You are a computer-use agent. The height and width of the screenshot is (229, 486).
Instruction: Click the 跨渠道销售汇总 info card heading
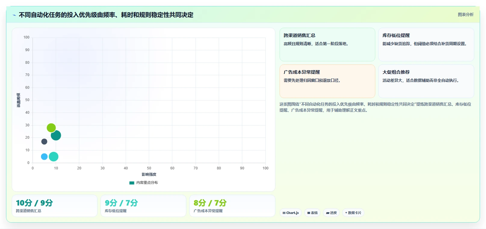[299, 35]
